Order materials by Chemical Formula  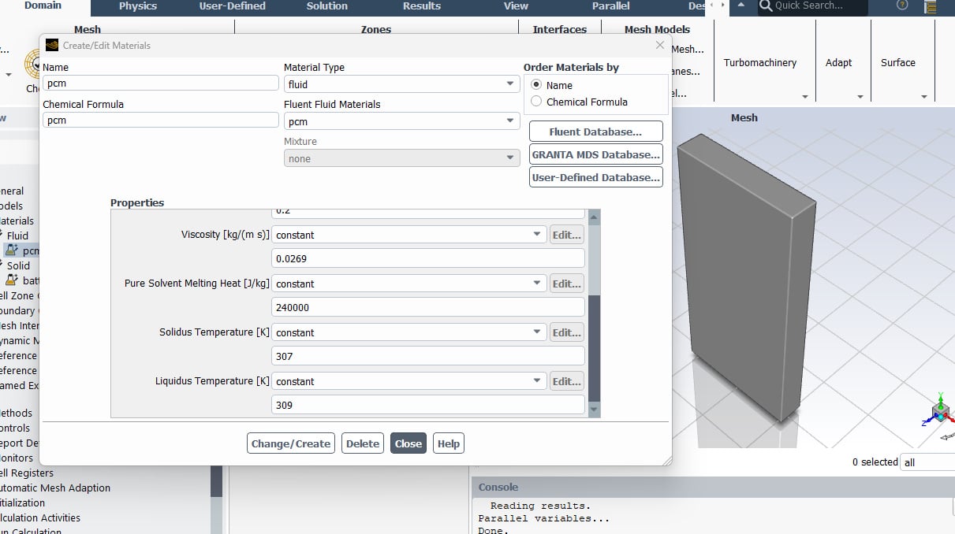537,102
